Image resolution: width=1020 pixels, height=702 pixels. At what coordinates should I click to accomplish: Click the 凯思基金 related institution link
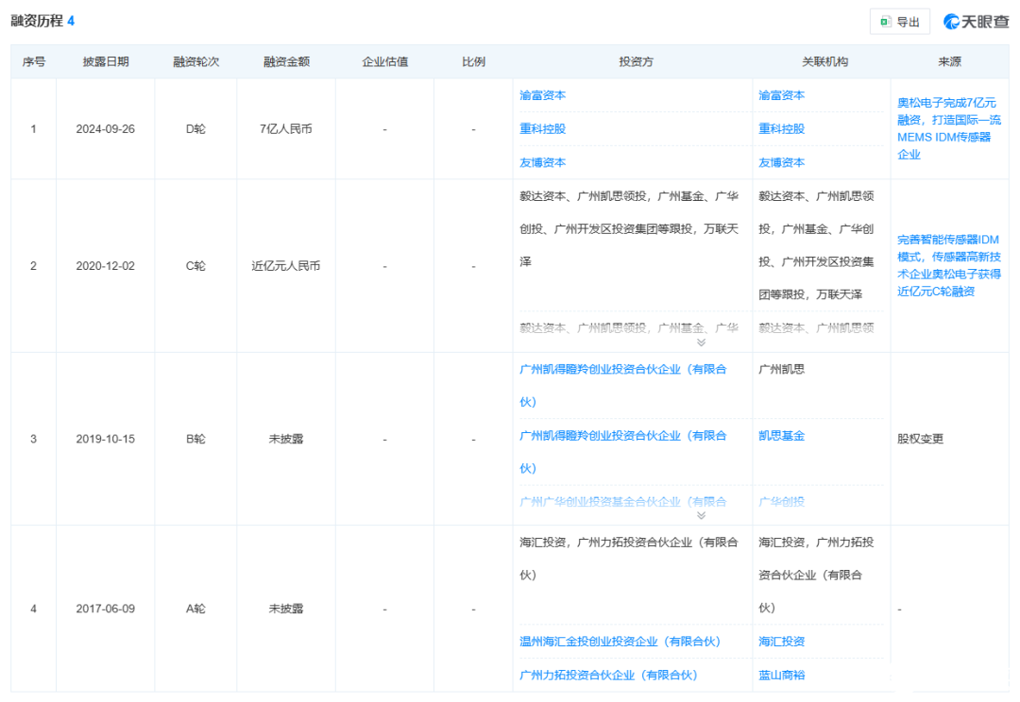782,436
